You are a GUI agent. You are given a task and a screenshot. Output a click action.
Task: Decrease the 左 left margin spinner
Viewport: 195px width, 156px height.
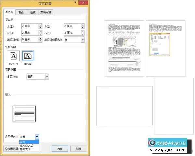40,34
